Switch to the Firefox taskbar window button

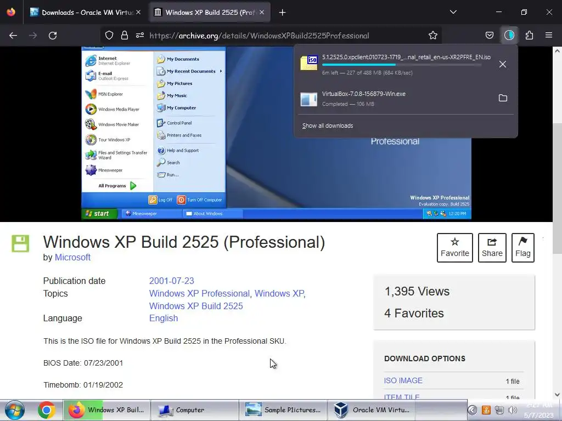pyautogui.click(x=106, y=410)
